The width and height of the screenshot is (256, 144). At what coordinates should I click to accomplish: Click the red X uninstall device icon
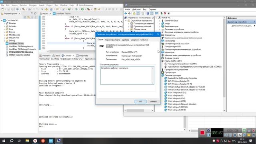click(165, 13)
